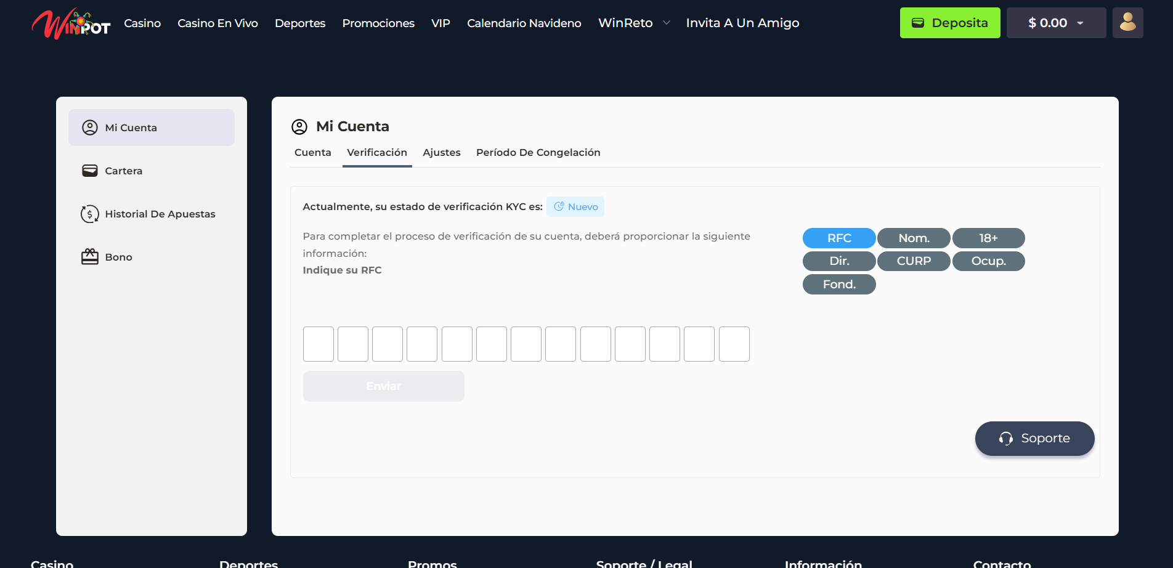Select VIP in the navigation bar
This screenshot has width=1173, height=568.
[x=440, y=23]
